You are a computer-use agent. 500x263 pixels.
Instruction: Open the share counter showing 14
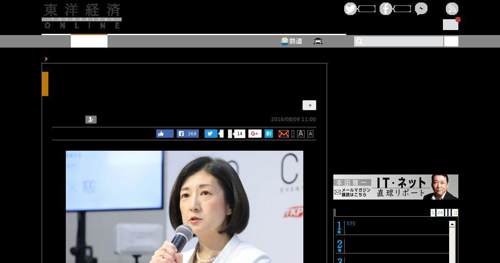[239, 134]
